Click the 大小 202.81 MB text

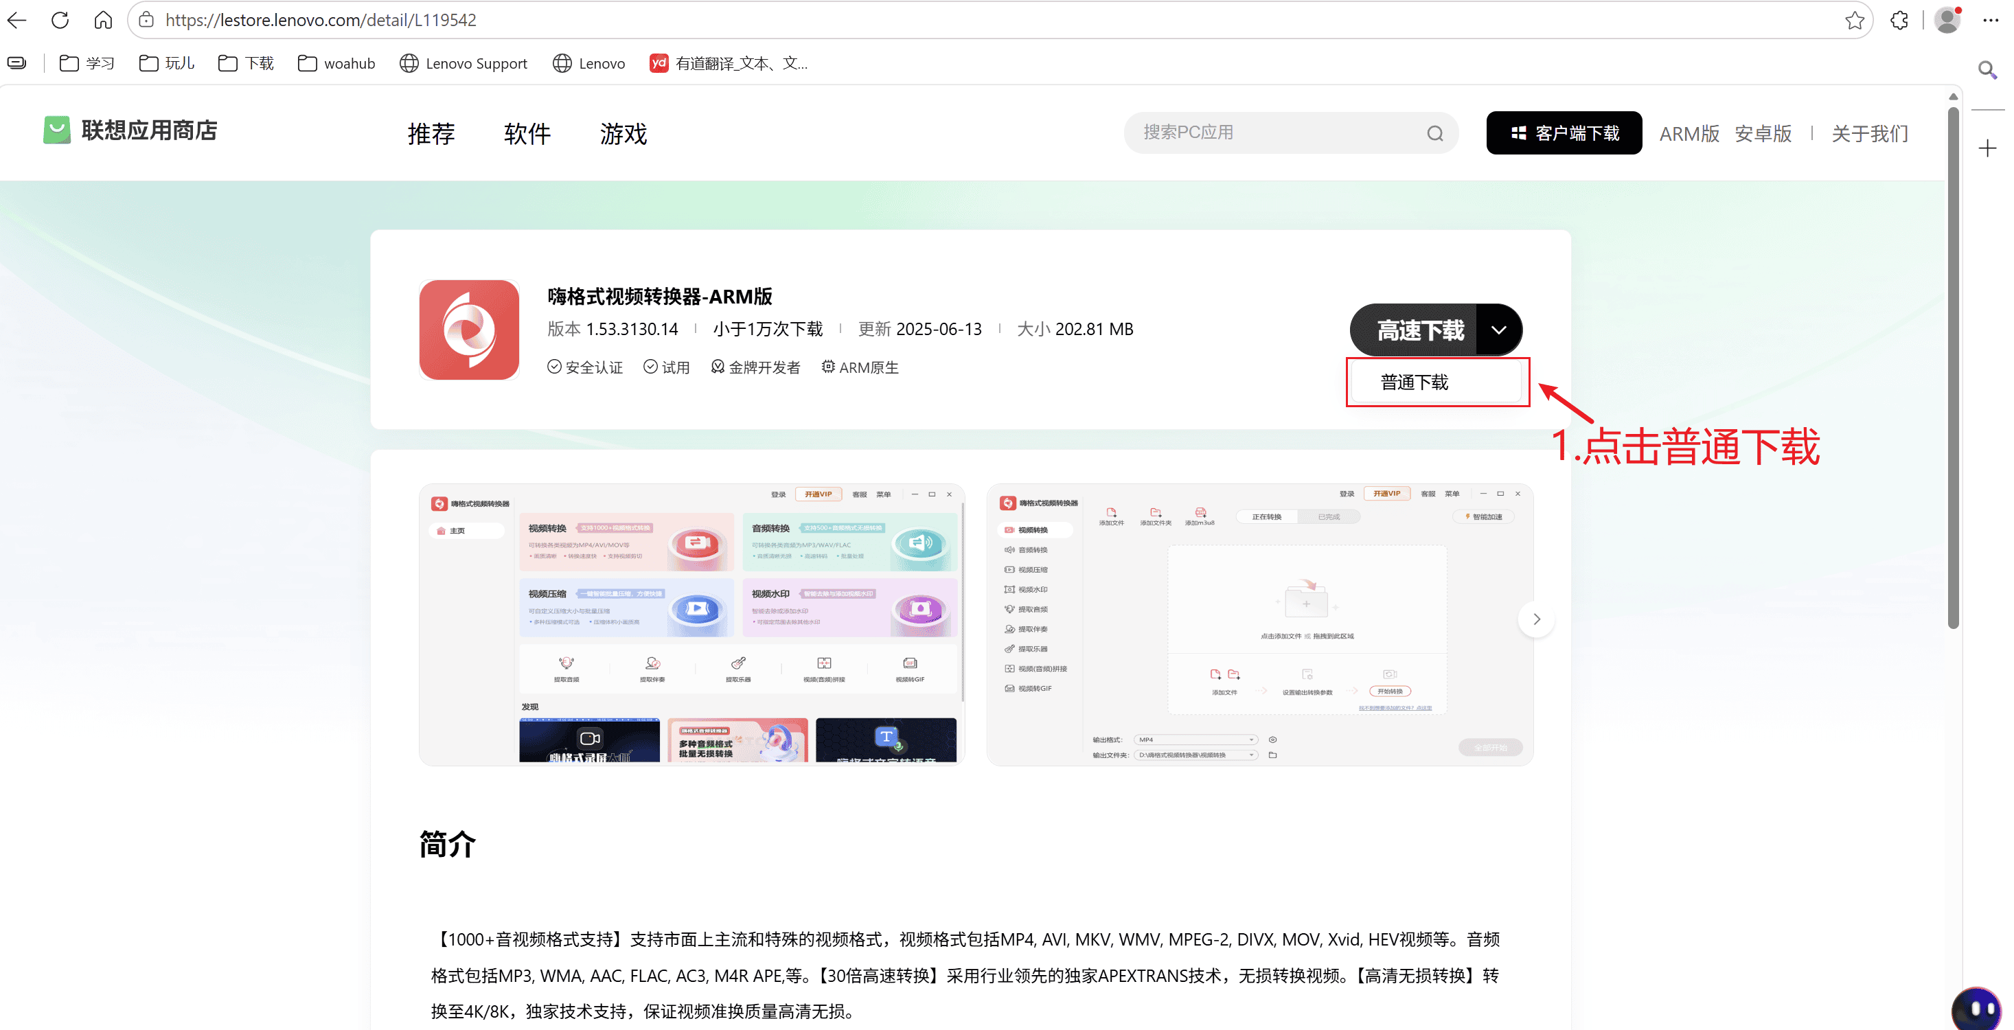click(1075, 329)
